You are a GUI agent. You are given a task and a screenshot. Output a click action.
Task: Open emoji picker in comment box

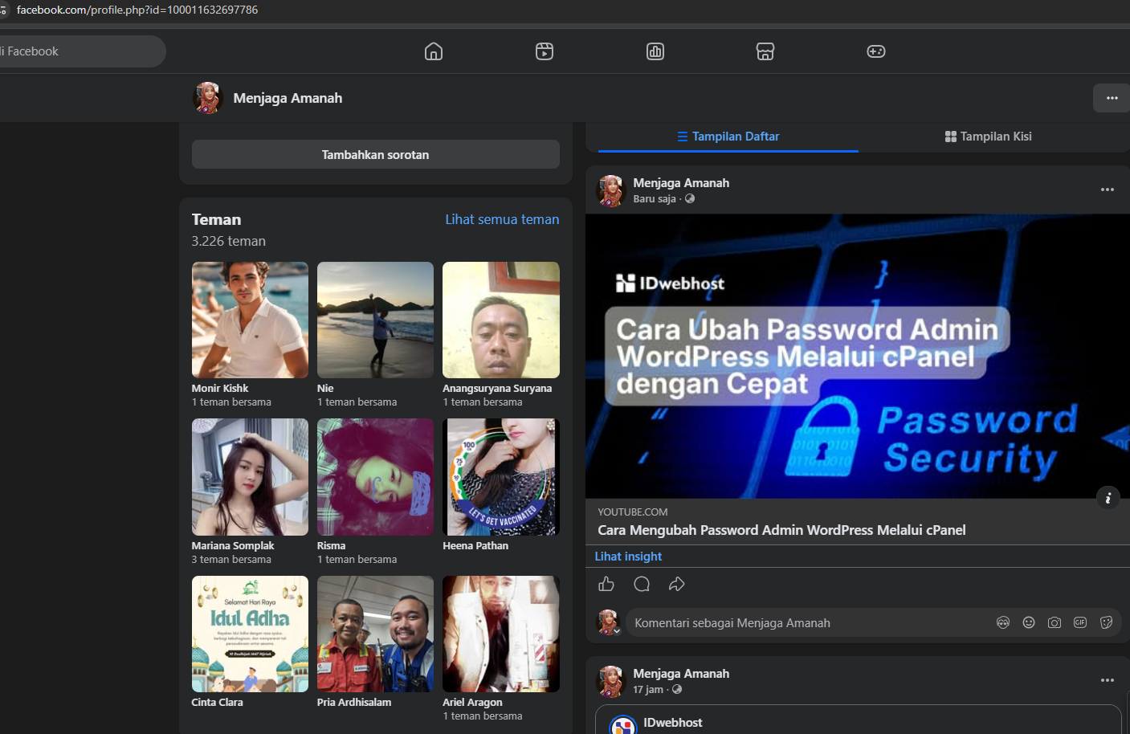[x=1029, y=622]
